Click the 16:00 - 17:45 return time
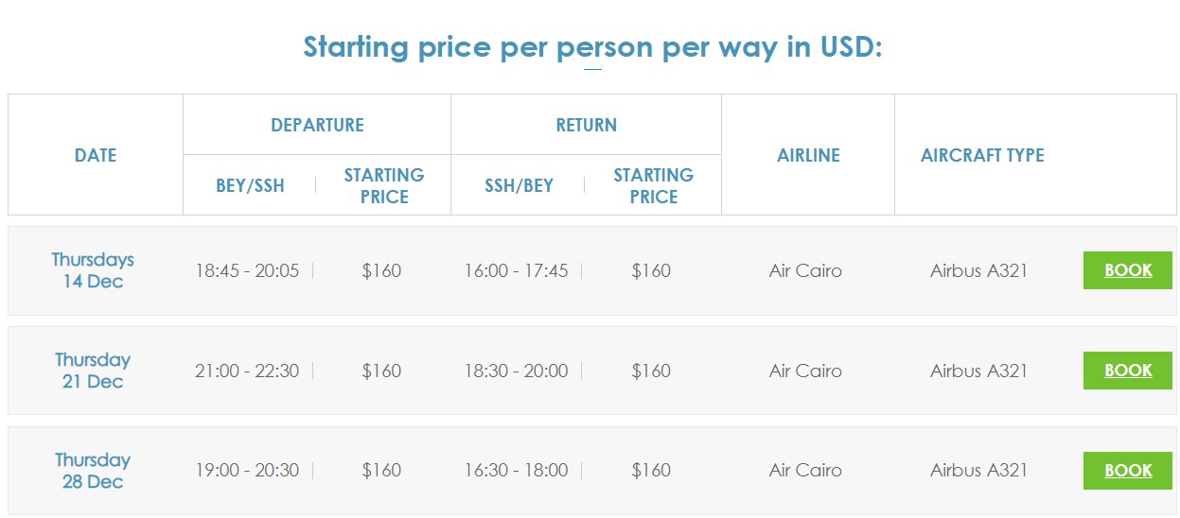This screenshot has width=1180, height=518. click(516, 271)
